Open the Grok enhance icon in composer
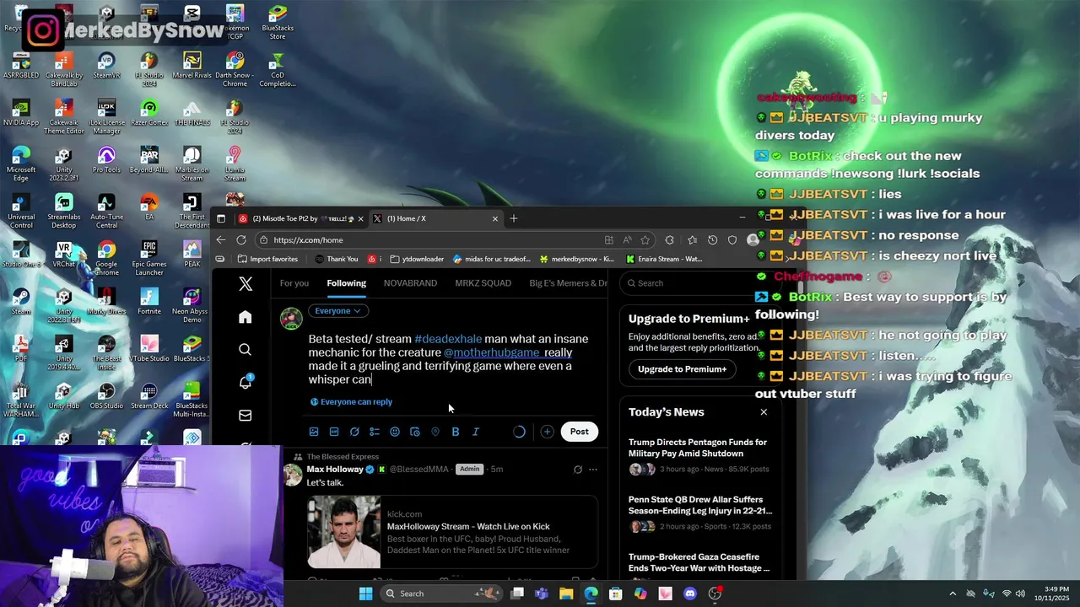 click(354, 432)
